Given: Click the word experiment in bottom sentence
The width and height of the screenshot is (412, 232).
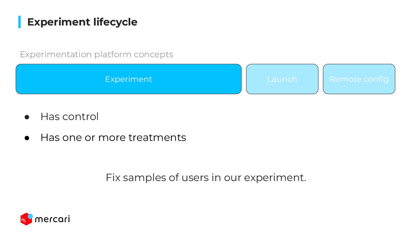Looking at the screenshot, I should (x=275, y=178).
